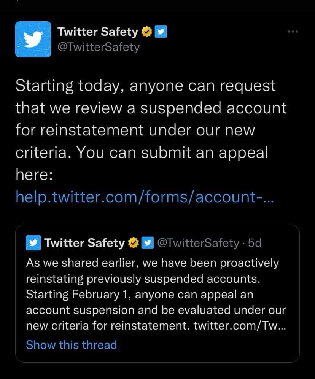Click the gold verified badge beside the main tweet name
This screenshot has width=315, height=379.
146,32
